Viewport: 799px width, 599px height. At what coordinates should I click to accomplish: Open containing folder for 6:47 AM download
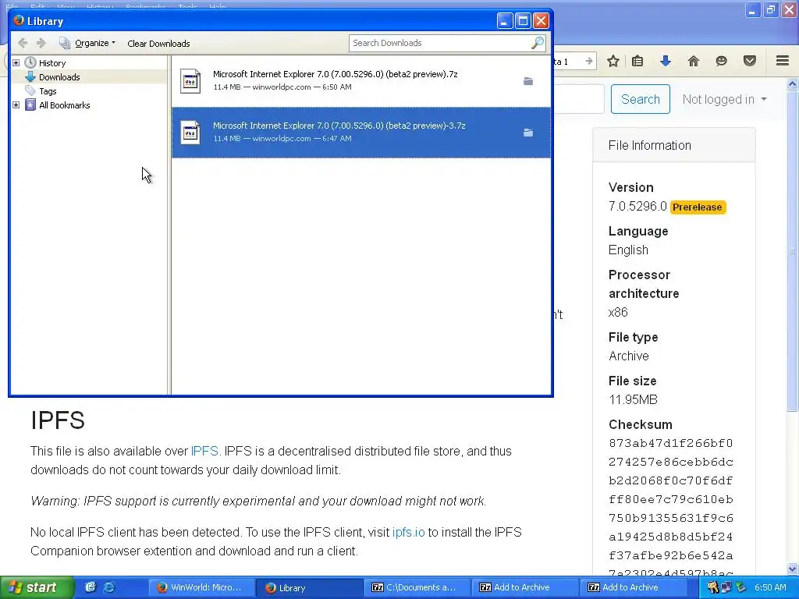coord(528,133)
